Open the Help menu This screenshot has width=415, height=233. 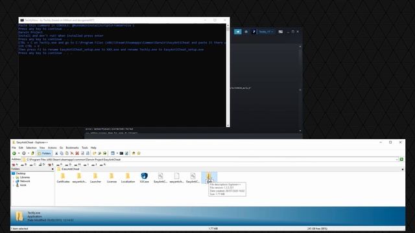click(x=93, y=148)
